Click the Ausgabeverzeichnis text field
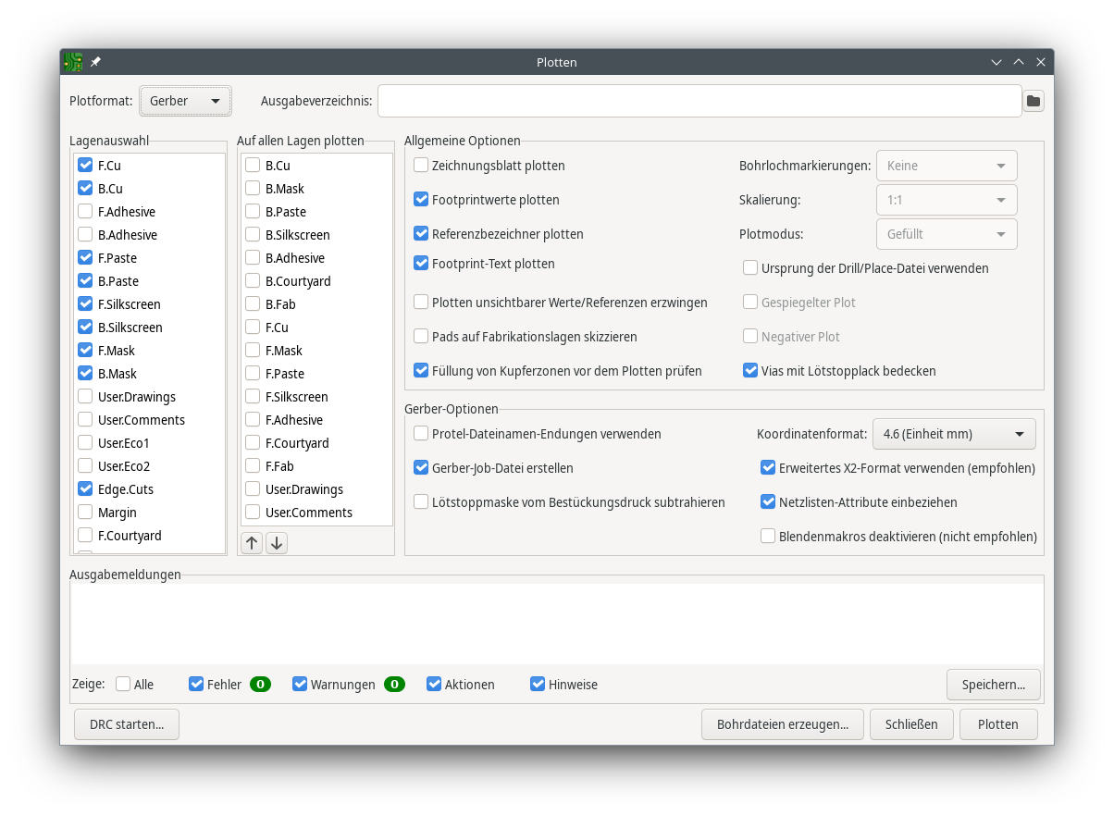 click(699, 101)
